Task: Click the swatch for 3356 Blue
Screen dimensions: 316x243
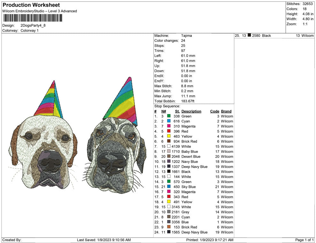Action: [x=169, y=222]
